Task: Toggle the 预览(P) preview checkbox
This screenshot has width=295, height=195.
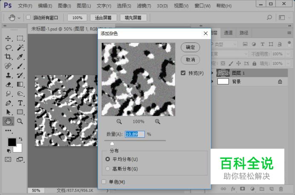Action: click(x=183, y=73)
